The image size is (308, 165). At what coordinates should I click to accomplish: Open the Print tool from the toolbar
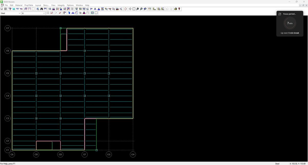point(176,8)
